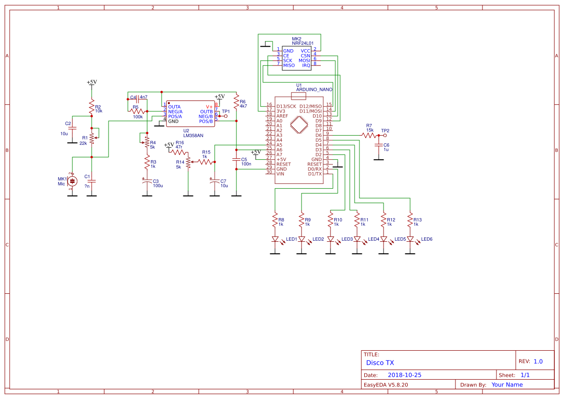
Task: Select the 'Your Name' drawn-by field
Action: click(x=507, y=385)
